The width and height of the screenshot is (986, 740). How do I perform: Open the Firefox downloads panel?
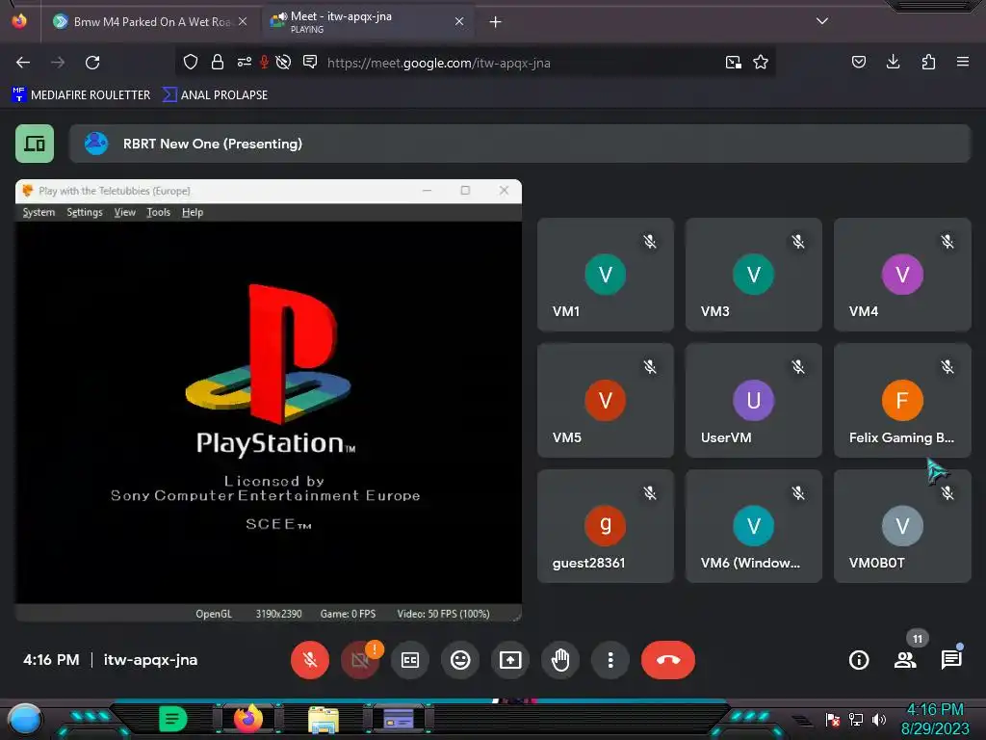pos(893,62)
